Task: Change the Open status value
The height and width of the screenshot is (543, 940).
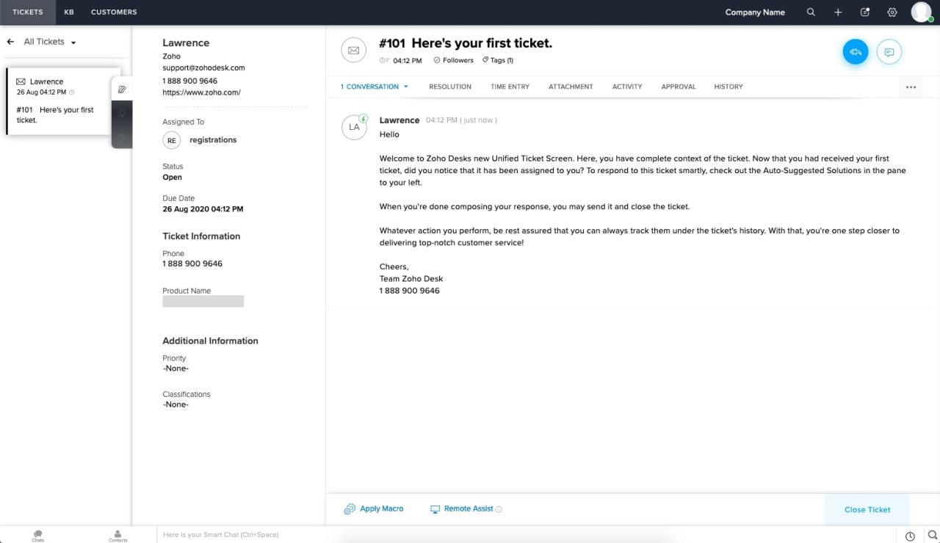Action: point(173,178)
